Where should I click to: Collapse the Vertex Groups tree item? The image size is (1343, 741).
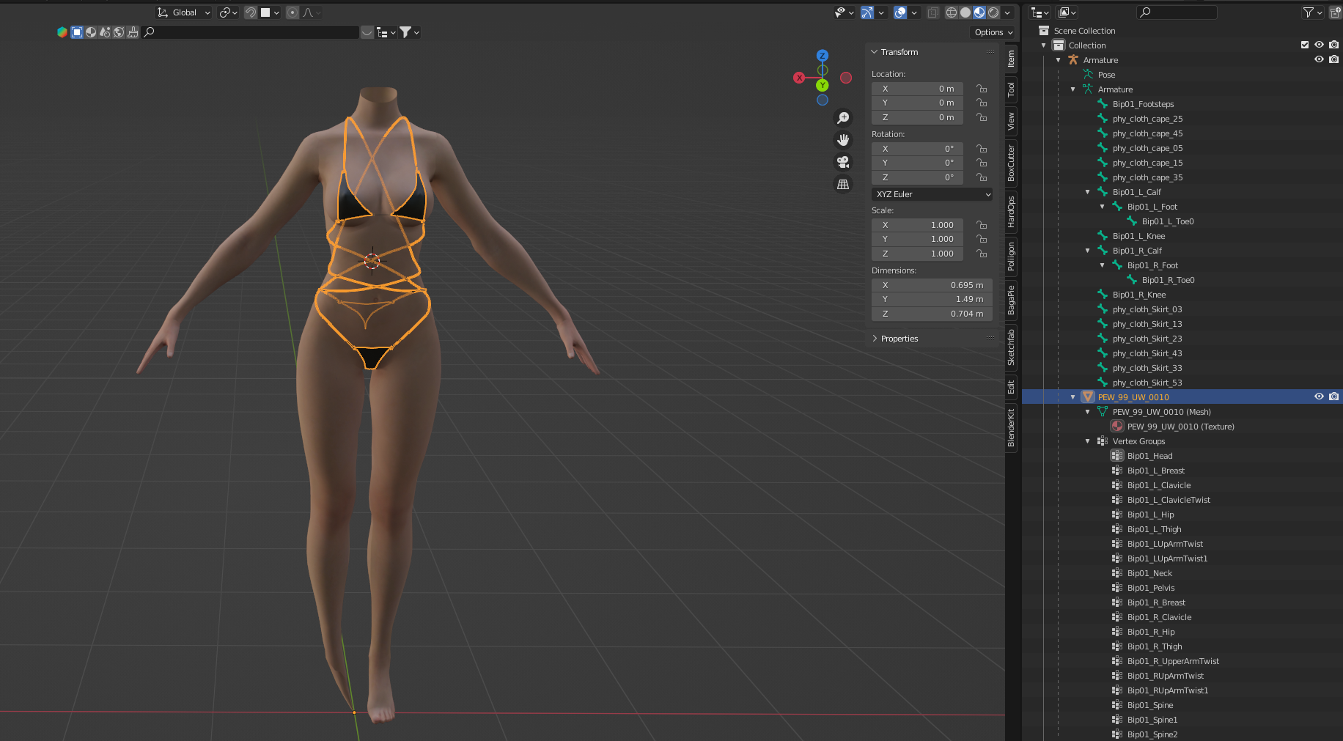point(1088,441)
